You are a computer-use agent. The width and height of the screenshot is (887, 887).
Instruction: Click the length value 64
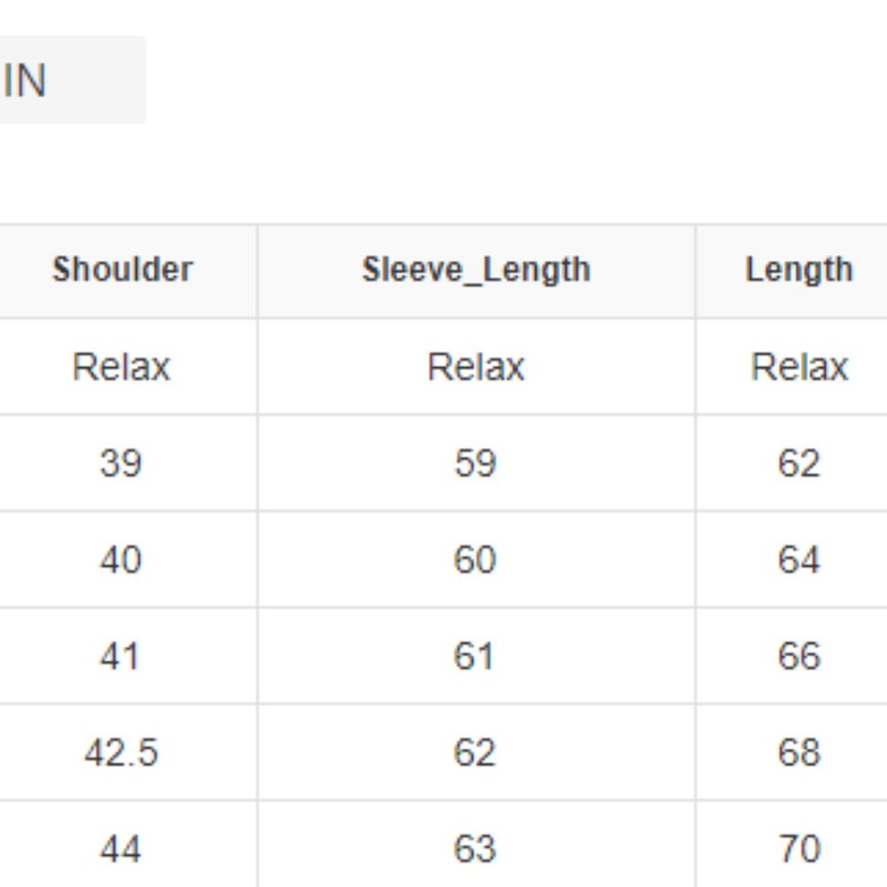[x=798, y=560]
